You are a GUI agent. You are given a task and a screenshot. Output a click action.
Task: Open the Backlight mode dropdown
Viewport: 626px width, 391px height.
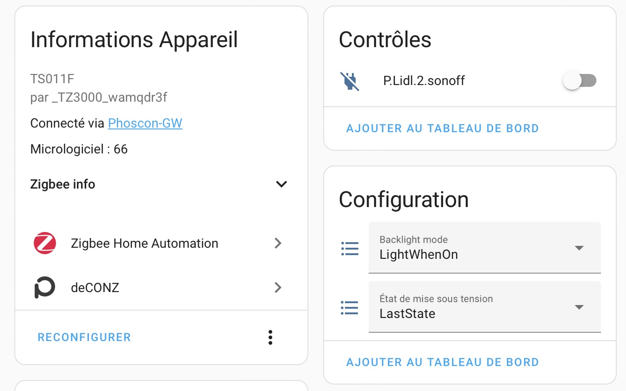579,248
